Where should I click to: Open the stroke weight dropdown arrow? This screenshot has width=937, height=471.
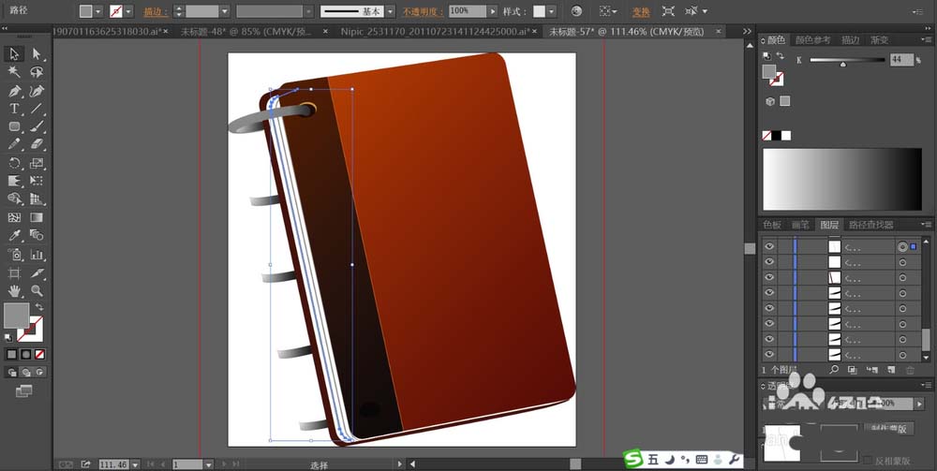[x=224, y=11]
